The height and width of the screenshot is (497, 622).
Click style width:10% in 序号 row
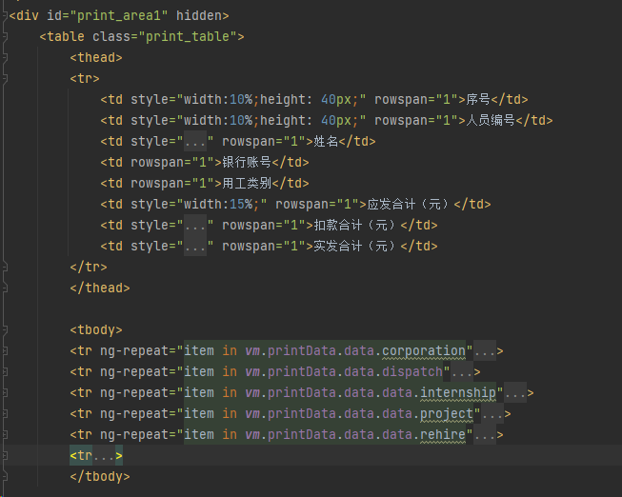tap(218, 99)
